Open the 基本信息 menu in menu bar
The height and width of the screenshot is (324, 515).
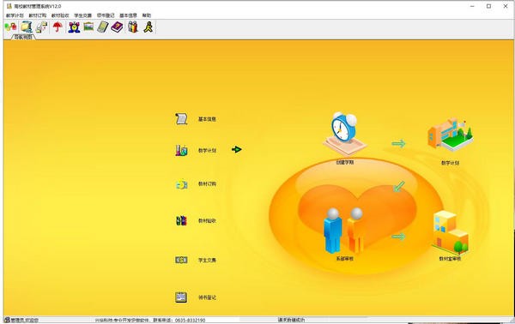coord(128,15)
